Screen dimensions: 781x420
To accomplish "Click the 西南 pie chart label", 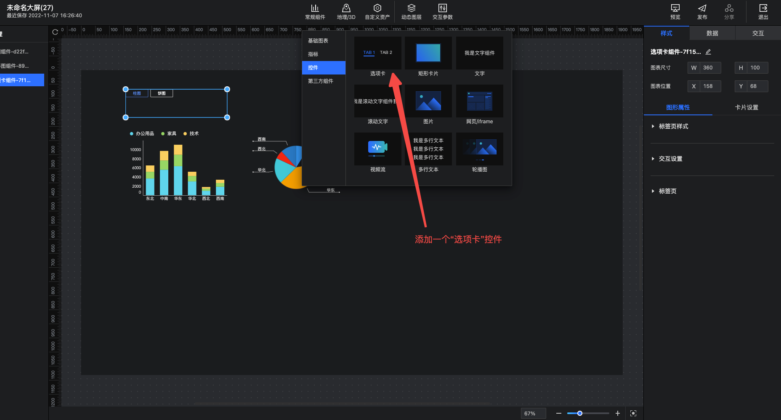I will 262,139.
